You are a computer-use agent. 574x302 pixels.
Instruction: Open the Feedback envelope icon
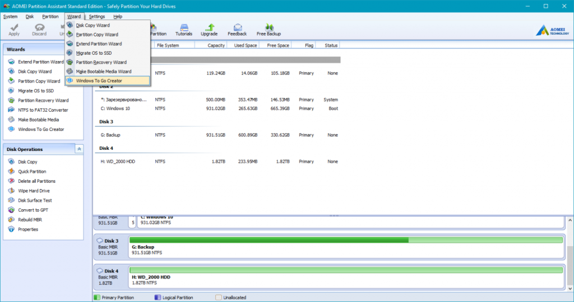click(237, 27)
